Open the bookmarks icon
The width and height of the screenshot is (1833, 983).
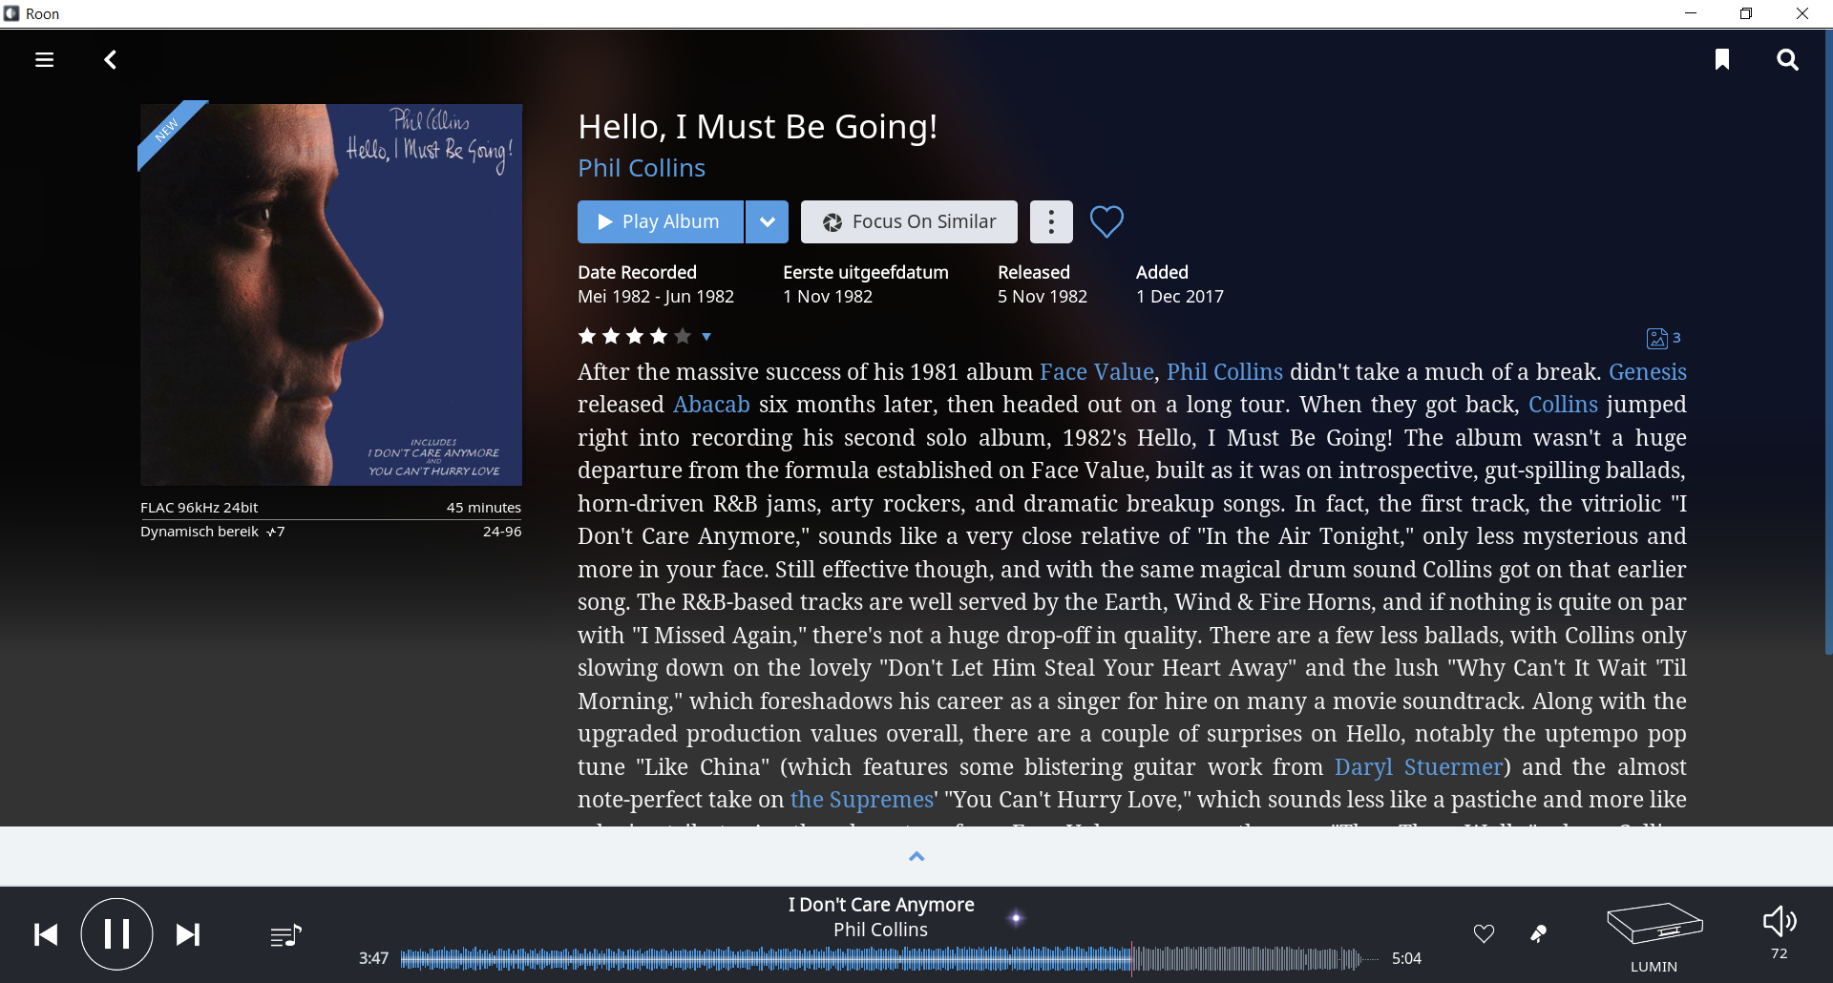tap(1722, 60)
